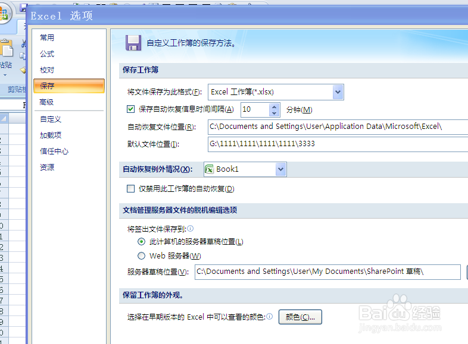This screenshot has height=344, width=468.
Task: Click the 保存工作簿 section heading
Action: pyautogui.click(x=141, y=70)
